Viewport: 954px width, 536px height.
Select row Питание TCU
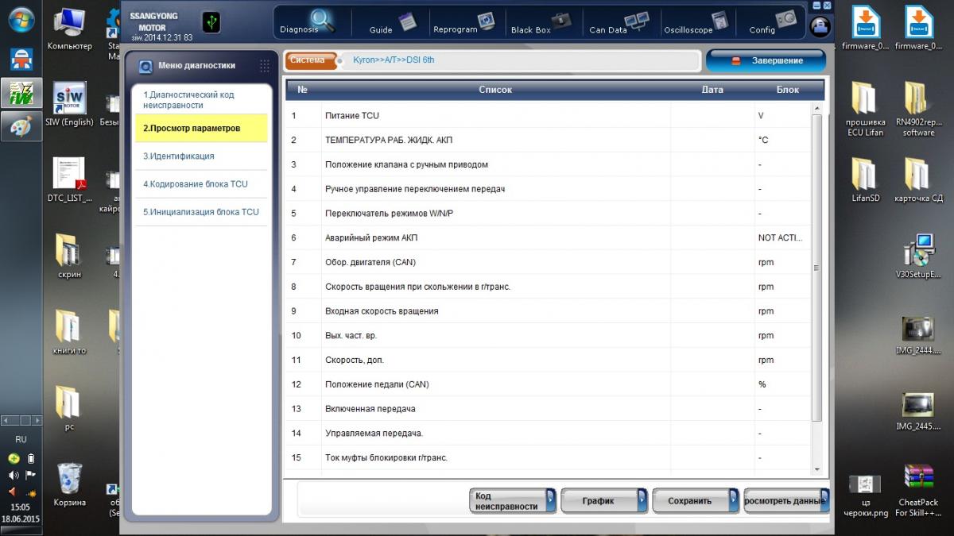point(548,116)
